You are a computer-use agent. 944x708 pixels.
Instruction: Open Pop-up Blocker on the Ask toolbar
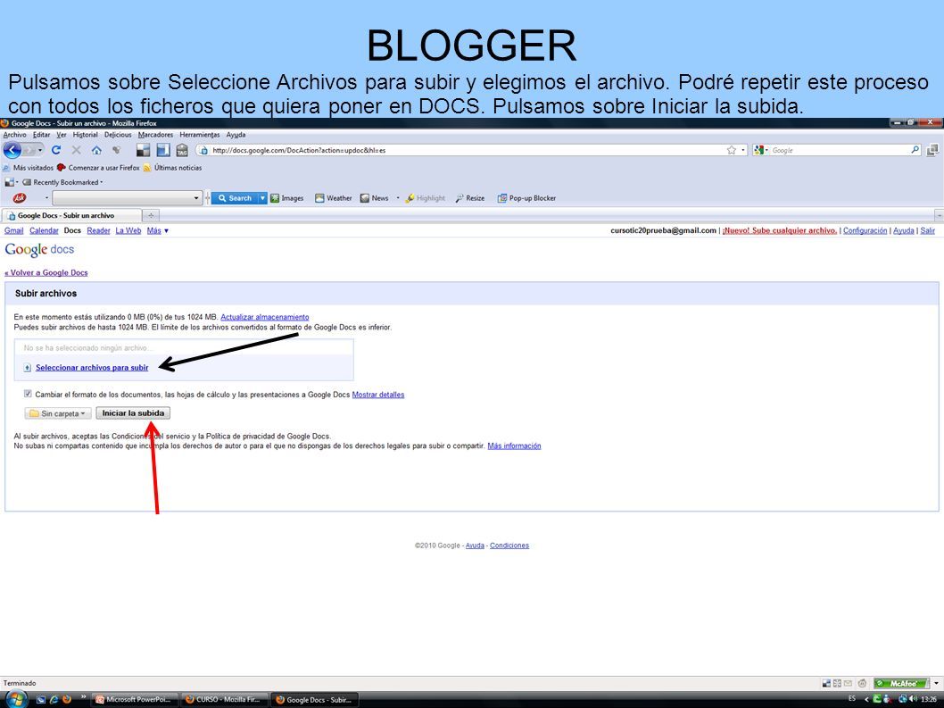pyautogui.click(x=526, y=198)
